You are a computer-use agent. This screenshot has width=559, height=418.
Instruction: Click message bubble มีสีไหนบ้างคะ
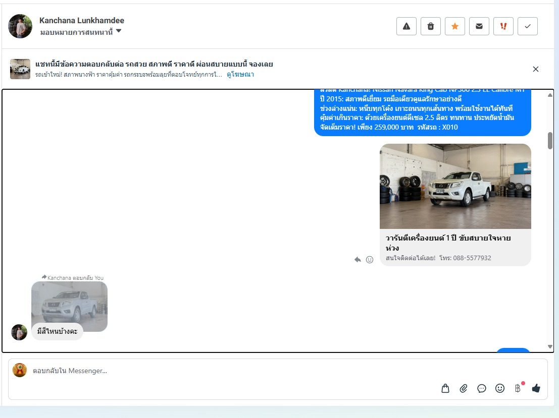(57, 331)
